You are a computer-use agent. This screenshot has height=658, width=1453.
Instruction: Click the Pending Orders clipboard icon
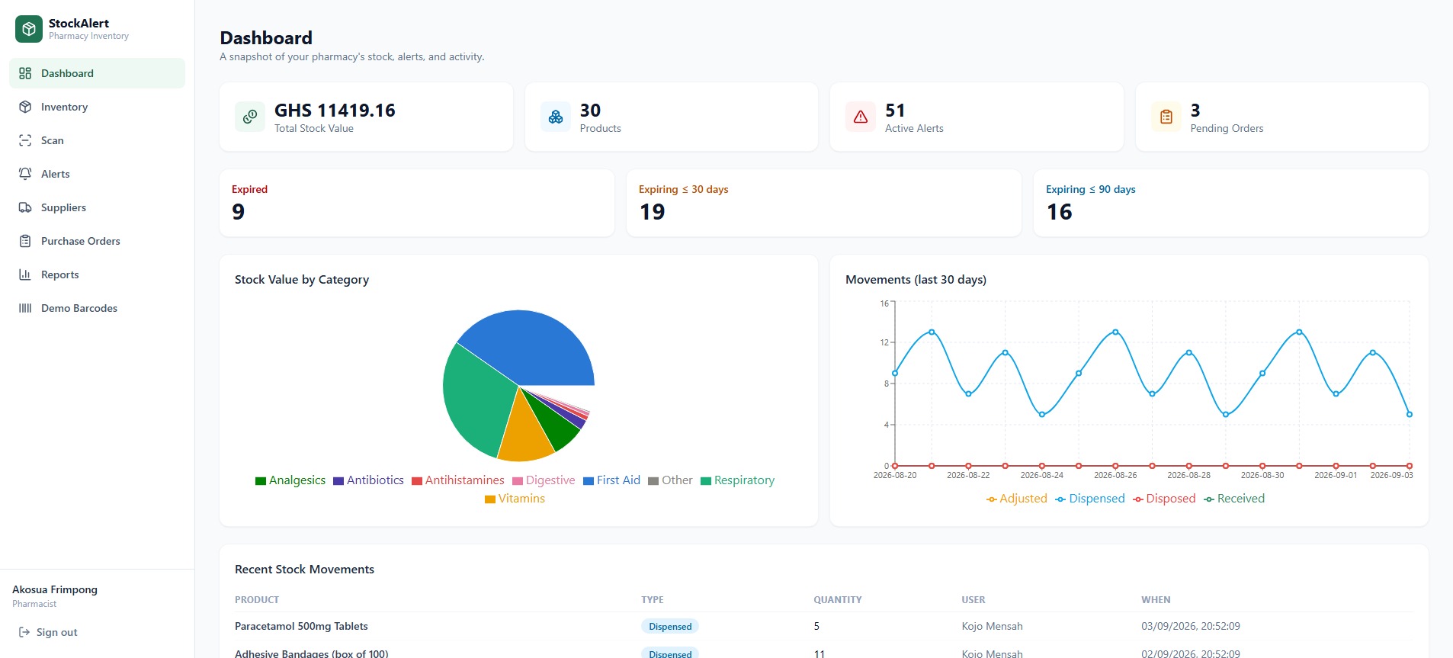[1166, 117]
